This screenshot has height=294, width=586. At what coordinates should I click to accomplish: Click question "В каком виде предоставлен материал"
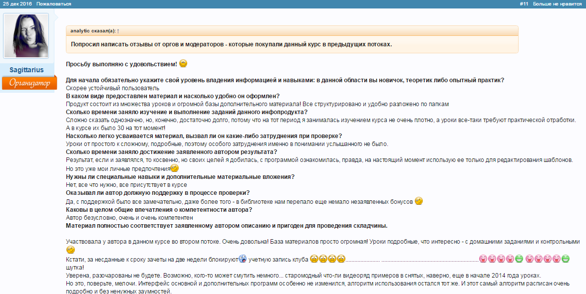(x=173, y=96)
